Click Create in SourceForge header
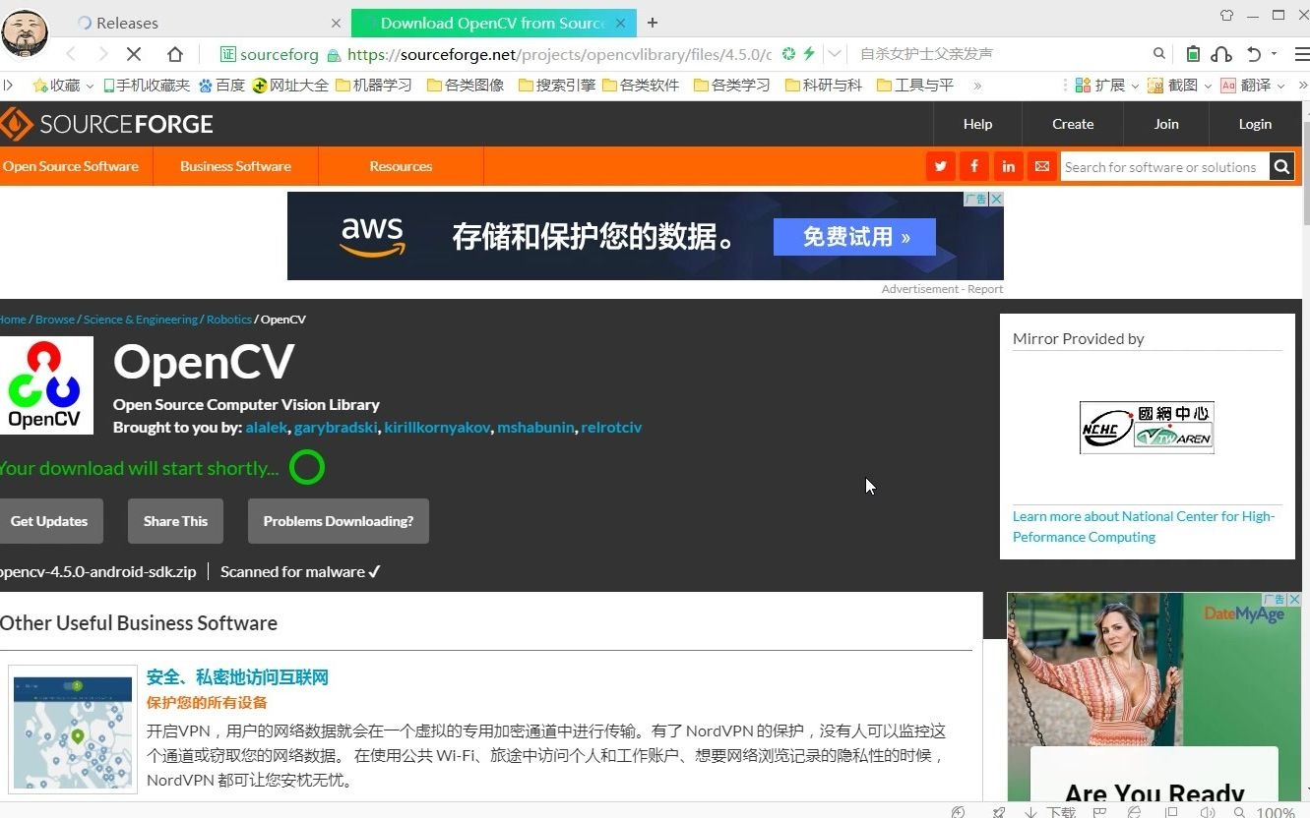The width and height of the screenshot is (1310, 818). [1073, 124]
